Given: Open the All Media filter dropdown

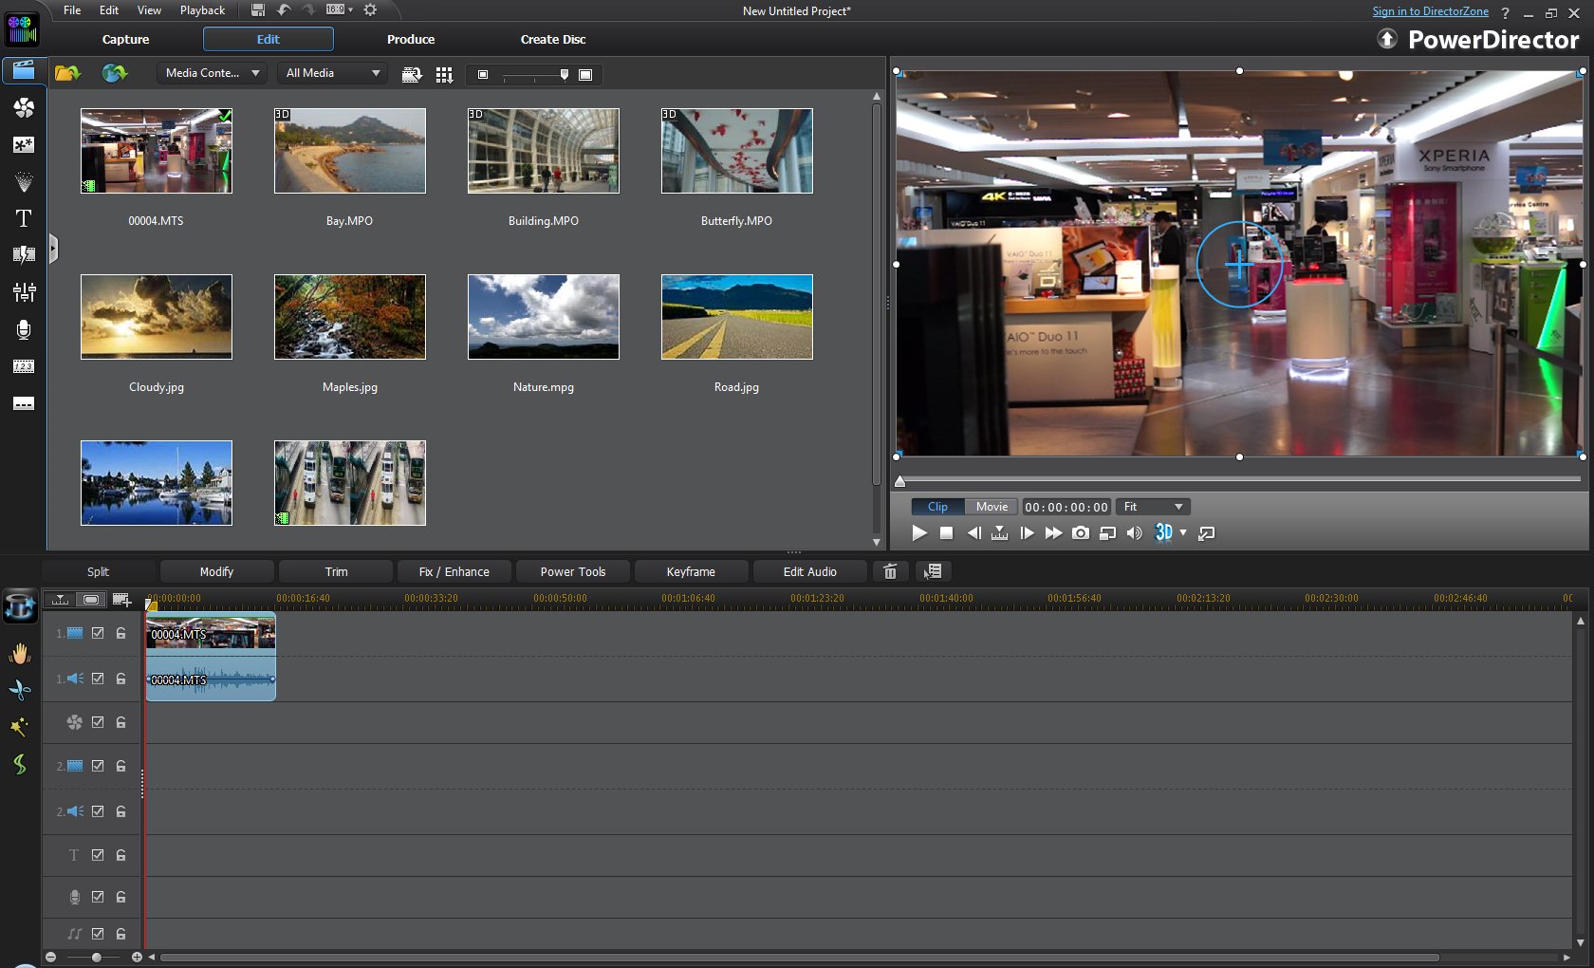Looking at the screenshot, I should [x=332, y=73].
